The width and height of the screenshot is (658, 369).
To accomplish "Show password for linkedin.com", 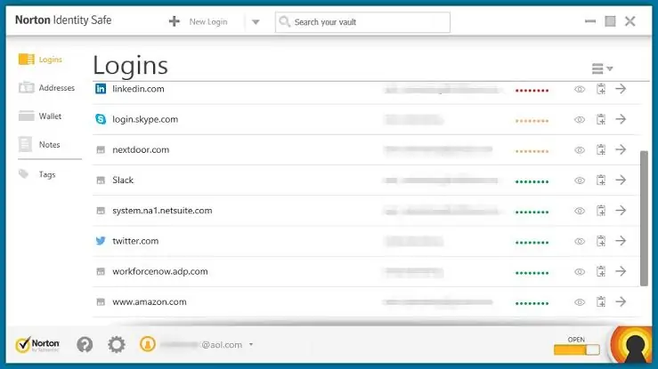I will 580,89.
